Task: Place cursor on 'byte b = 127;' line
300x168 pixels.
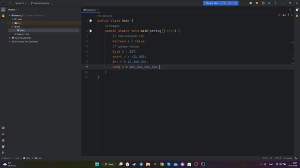Action: click(x=124, y=51)
